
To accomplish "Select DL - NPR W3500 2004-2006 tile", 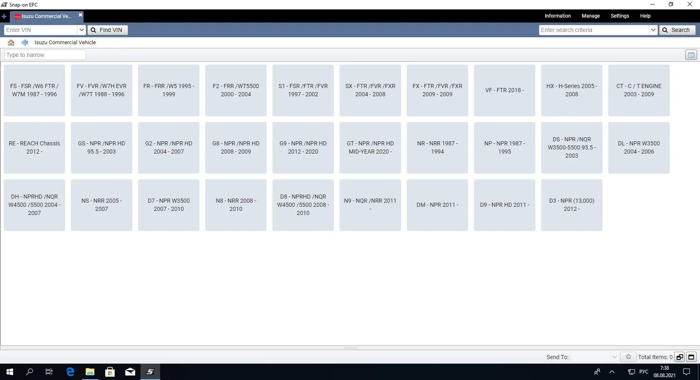I will (639, 148).
